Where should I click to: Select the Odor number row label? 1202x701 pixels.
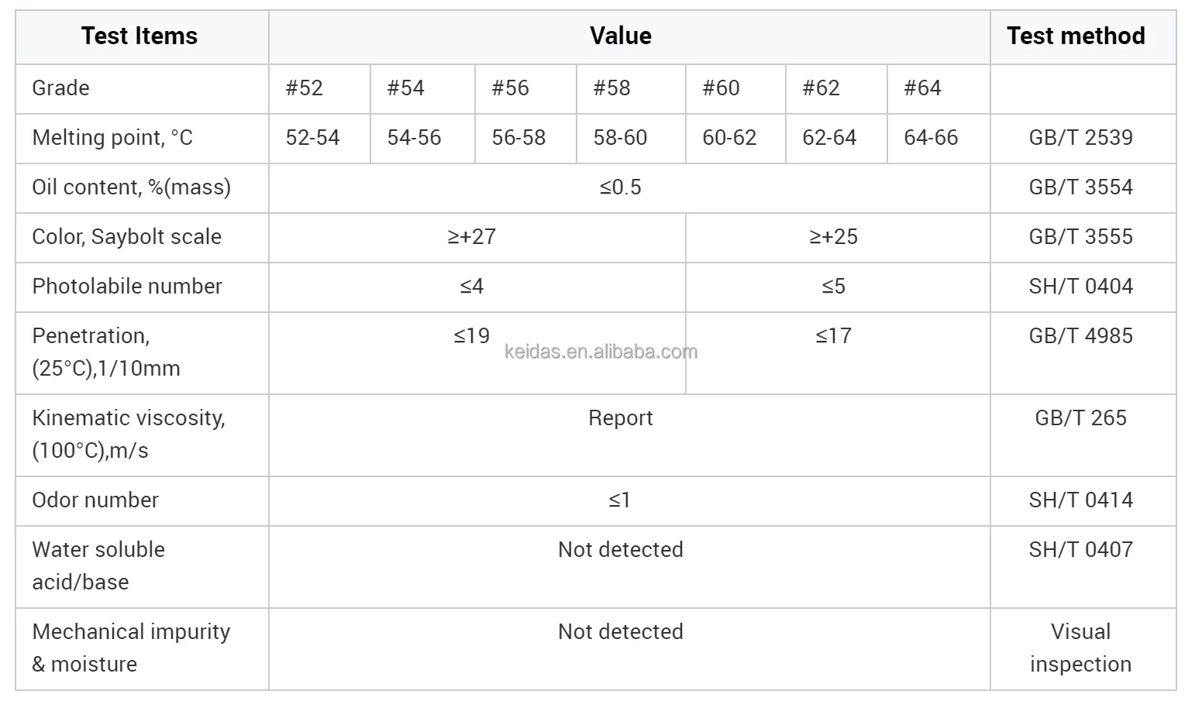tap(95, 500)
